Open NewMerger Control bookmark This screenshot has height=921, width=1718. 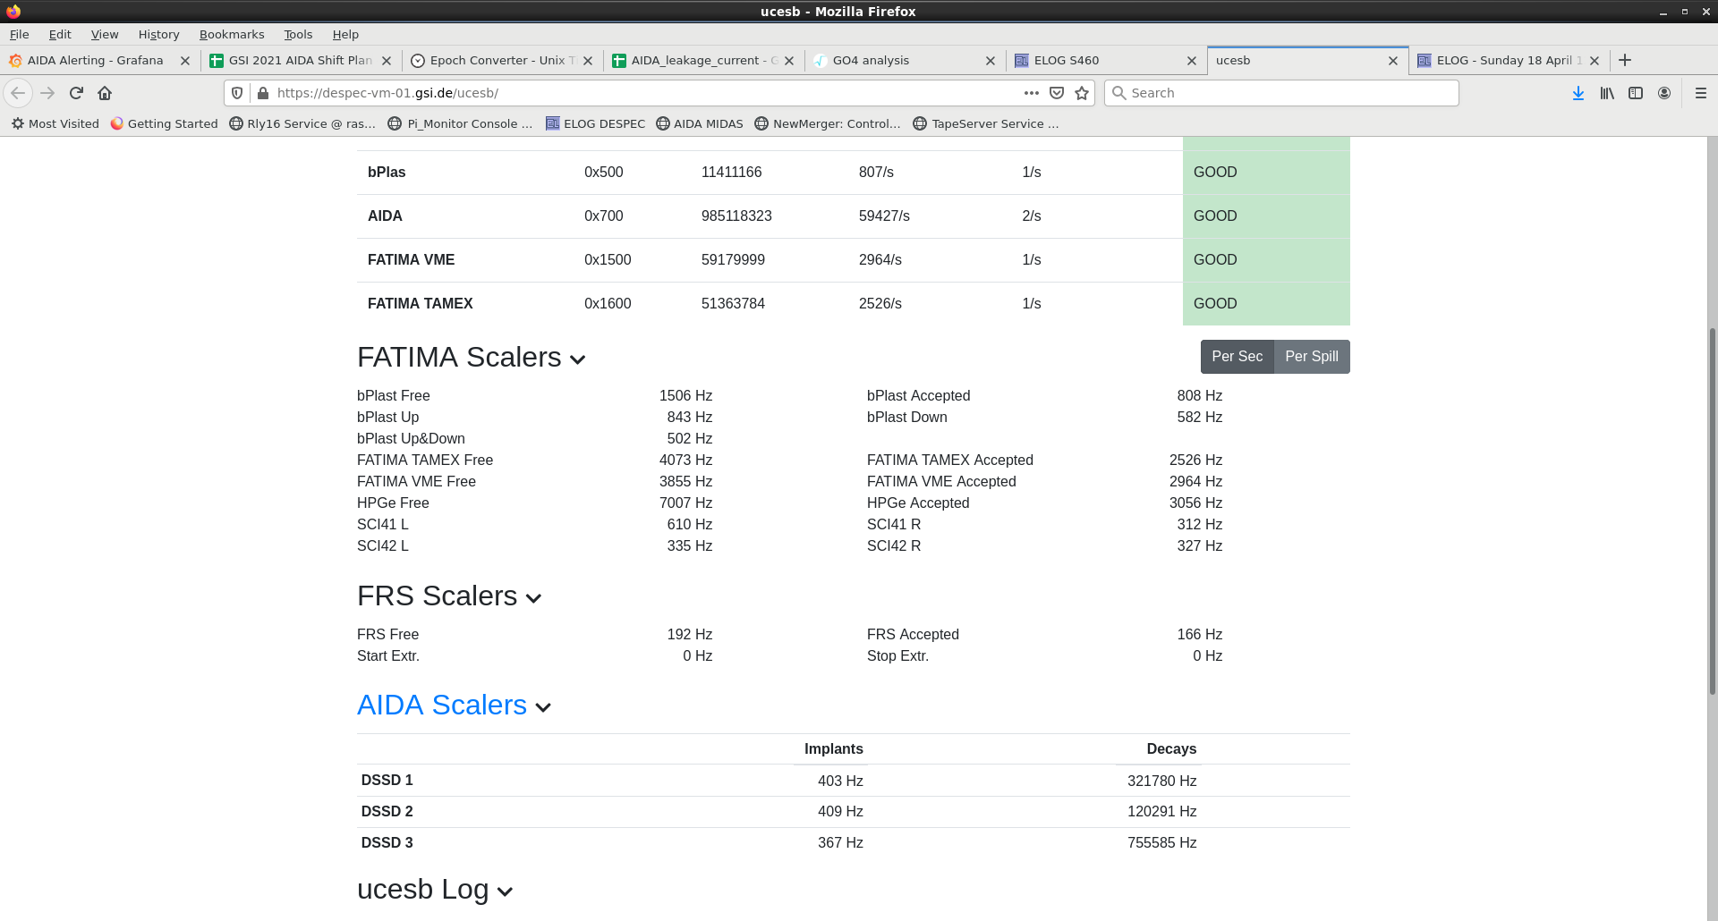(828, 123)
